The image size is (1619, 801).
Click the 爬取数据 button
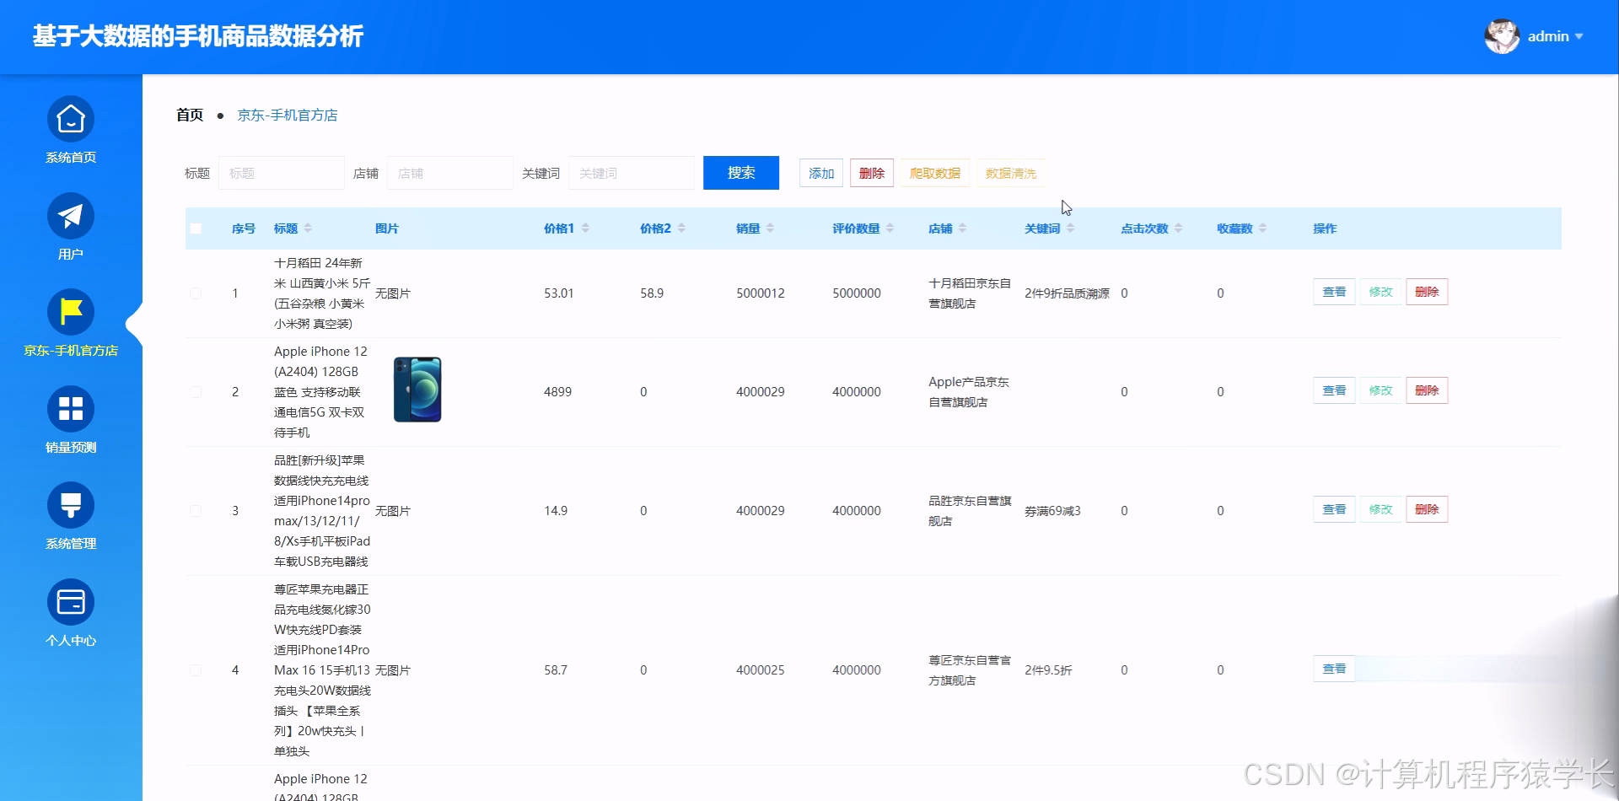(x=934, y=173)
